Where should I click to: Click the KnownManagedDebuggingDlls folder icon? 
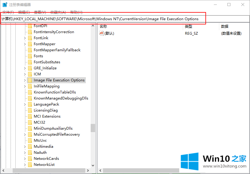[x=30, y=98]
